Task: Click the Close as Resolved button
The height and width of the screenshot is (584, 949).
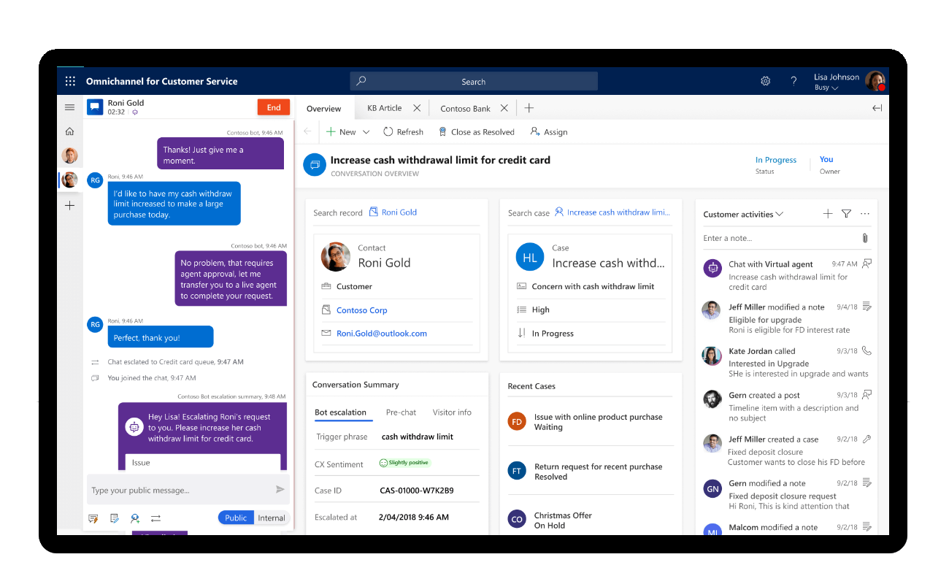Action: pyautogui.click(x=477, y=131)
